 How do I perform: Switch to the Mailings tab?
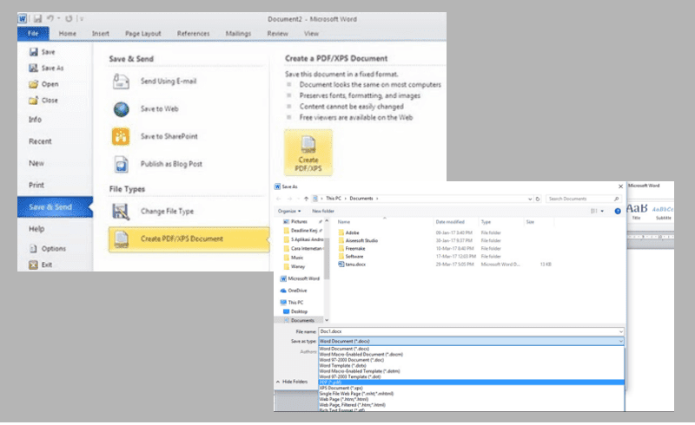(x=238, y=34)
